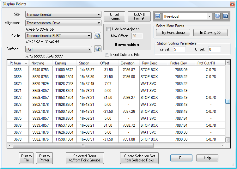Click elevation cell 7088.72
The image size is (237, 169).
[x=129, y=125]
